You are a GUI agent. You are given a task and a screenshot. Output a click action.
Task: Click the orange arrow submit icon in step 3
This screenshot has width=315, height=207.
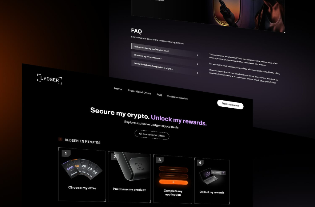coord(173,182)
